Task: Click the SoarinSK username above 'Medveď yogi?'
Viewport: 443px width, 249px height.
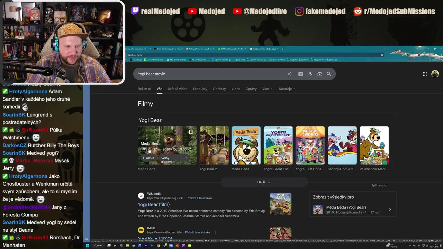Action: (14, 153)
